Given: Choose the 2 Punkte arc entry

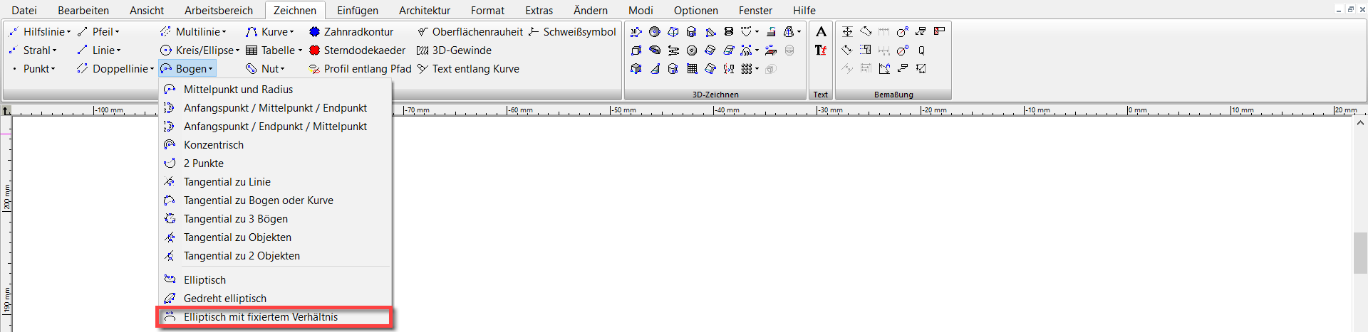Looking at the screenshot, I should point(275,164).
